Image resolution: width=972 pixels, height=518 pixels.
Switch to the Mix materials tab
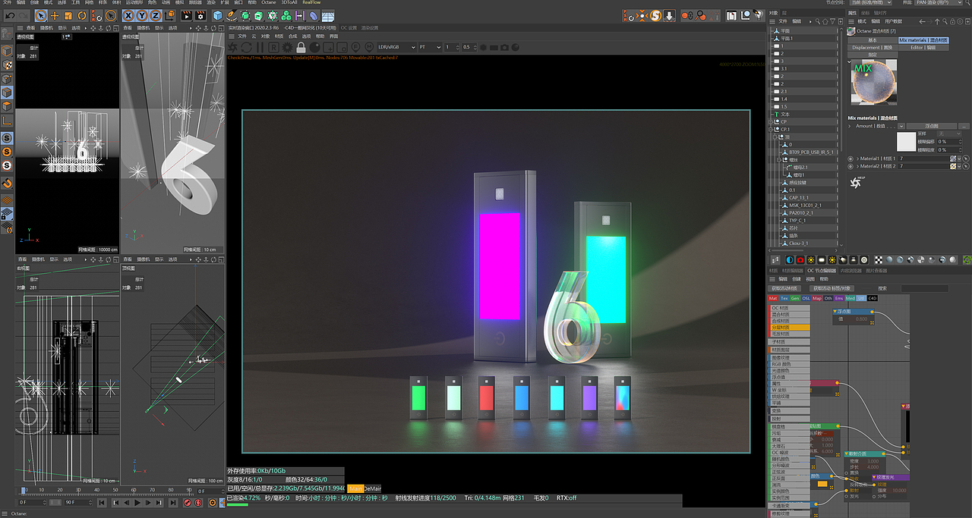click(x=923, y=40)
